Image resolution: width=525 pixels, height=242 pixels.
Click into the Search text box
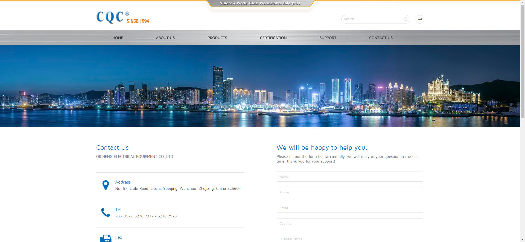click(x=372, y=19)
